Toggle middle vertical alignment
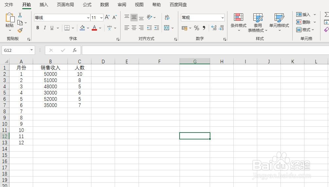This screenshot has height=187, width=329. pyautogui.click(x=134, y=17)
